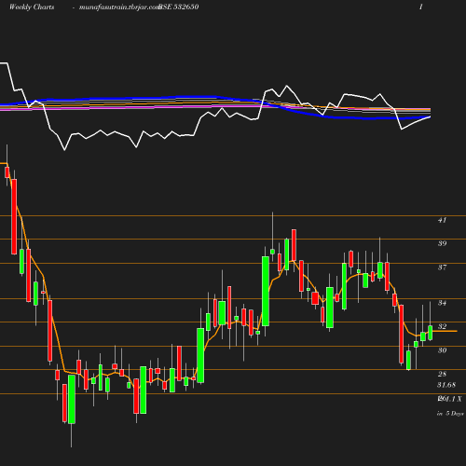Click the 39 price level label
This screenshot has width=466, height=466.
click(442, 243)
